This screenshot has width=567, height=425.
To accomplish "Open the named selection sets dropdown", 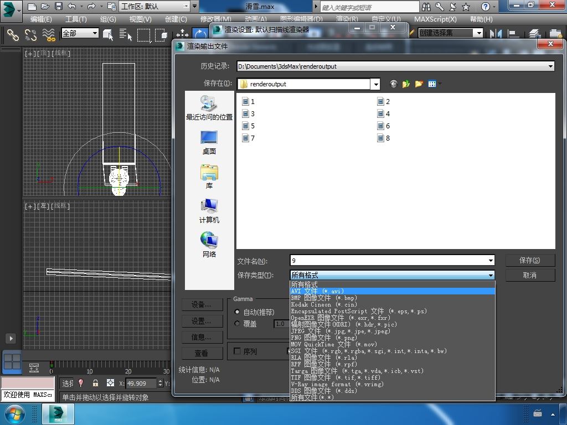I will 479,33.
